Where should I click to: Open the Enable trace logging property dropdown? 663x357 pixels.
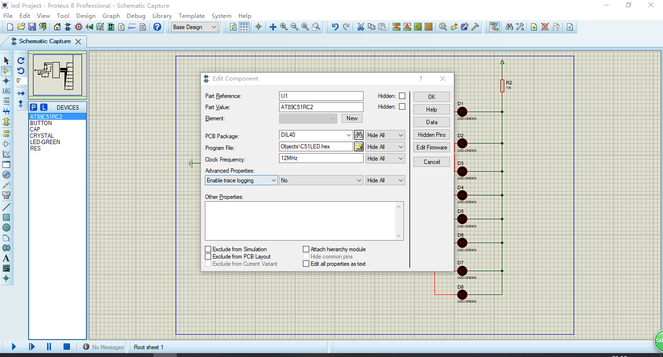pos(241,180)
